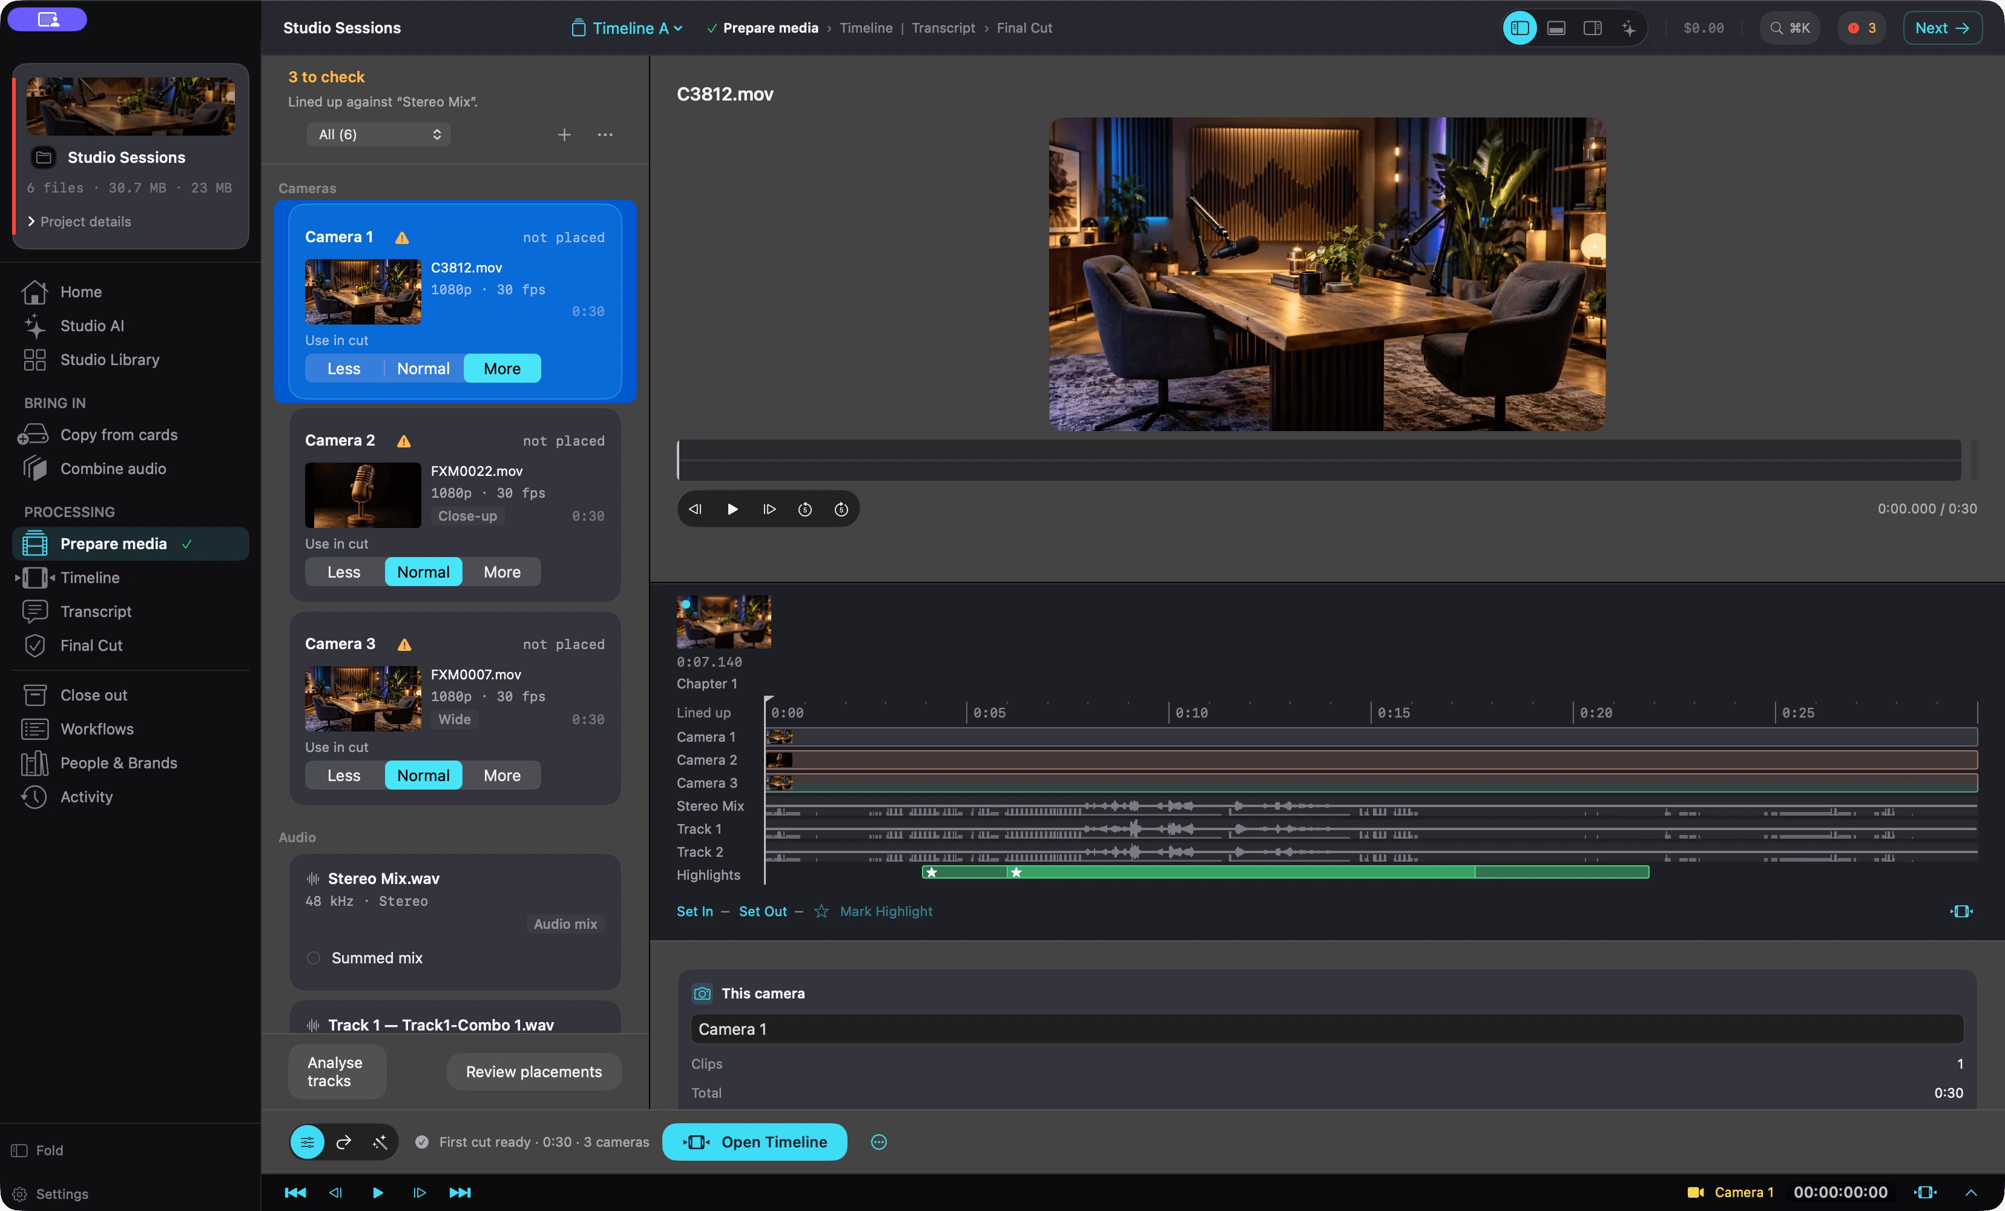Click the add plus icon in media list
Viewport: 2005px width, 1211px height.
[x=564, y=134]
